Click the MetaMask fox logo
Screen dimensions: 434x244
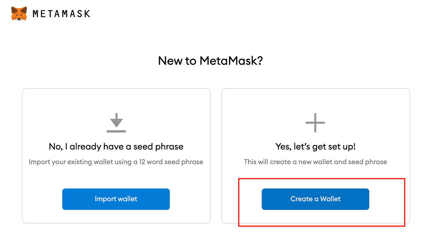point(19,14)
